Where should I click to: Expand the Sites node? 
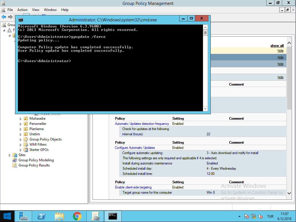(x=10, y=155)
